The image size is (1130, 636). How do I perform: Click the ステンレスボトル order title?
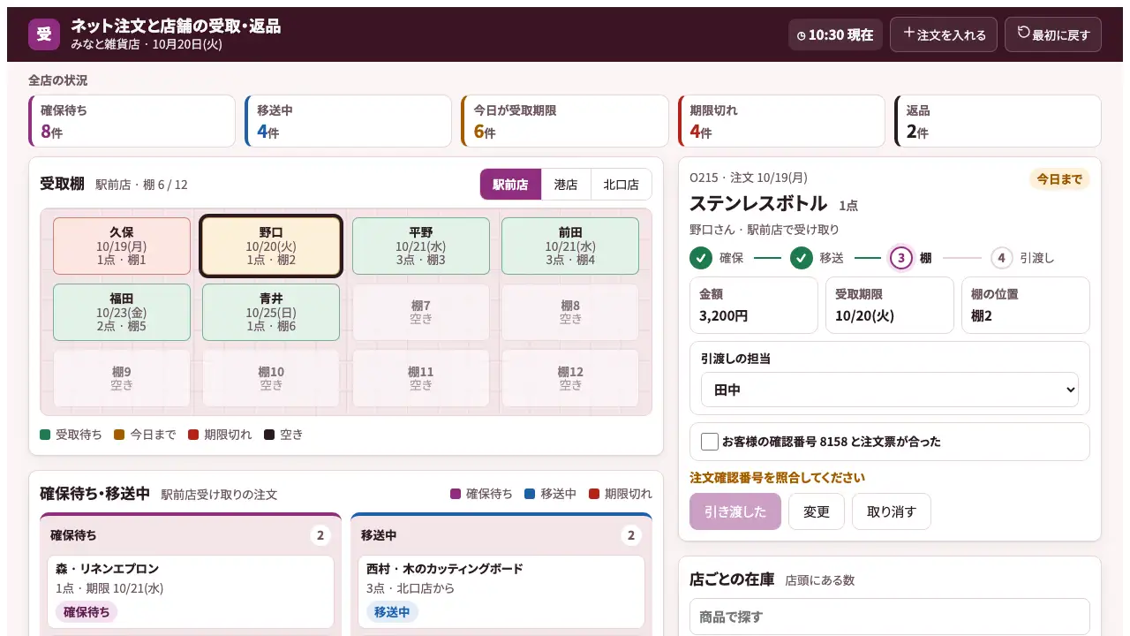point(758,203)
